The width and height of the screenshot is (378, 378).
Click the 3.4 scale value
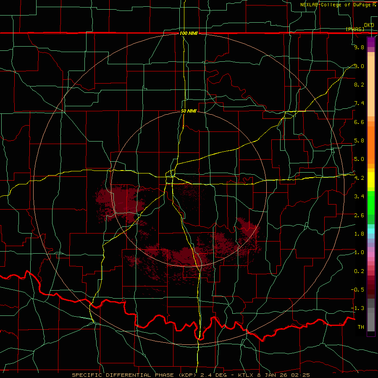click(359, 197)
